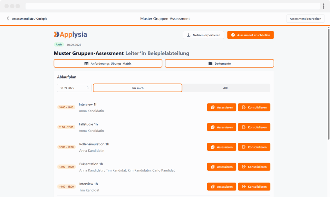The width and height of the screenshot is (330, 197).
Task: Click Konsolidieren for the Präsentation 1h
Action: coord(254,167)
